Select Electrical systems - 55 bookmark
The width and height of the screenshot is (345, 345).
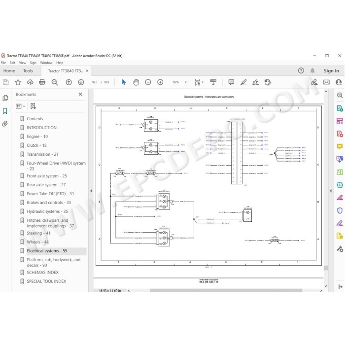point(47,251)
